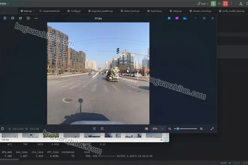This screenshot has width=248, height=165.
Task: Switch file explorer to large thumbnails view
Action: click(166, 140)
